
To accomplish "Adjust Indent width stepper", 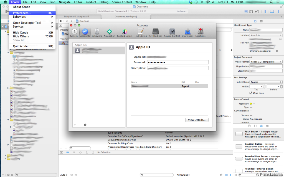I will (282, 87).
